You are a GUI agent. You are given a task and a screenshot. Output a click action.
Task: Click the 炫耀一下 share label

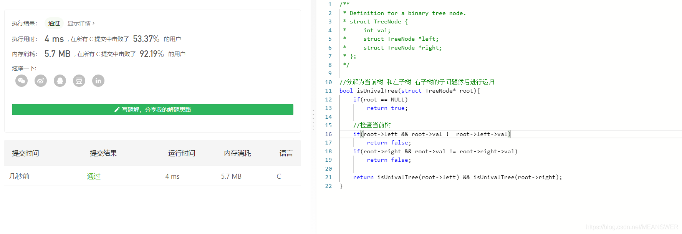(24, 68)
